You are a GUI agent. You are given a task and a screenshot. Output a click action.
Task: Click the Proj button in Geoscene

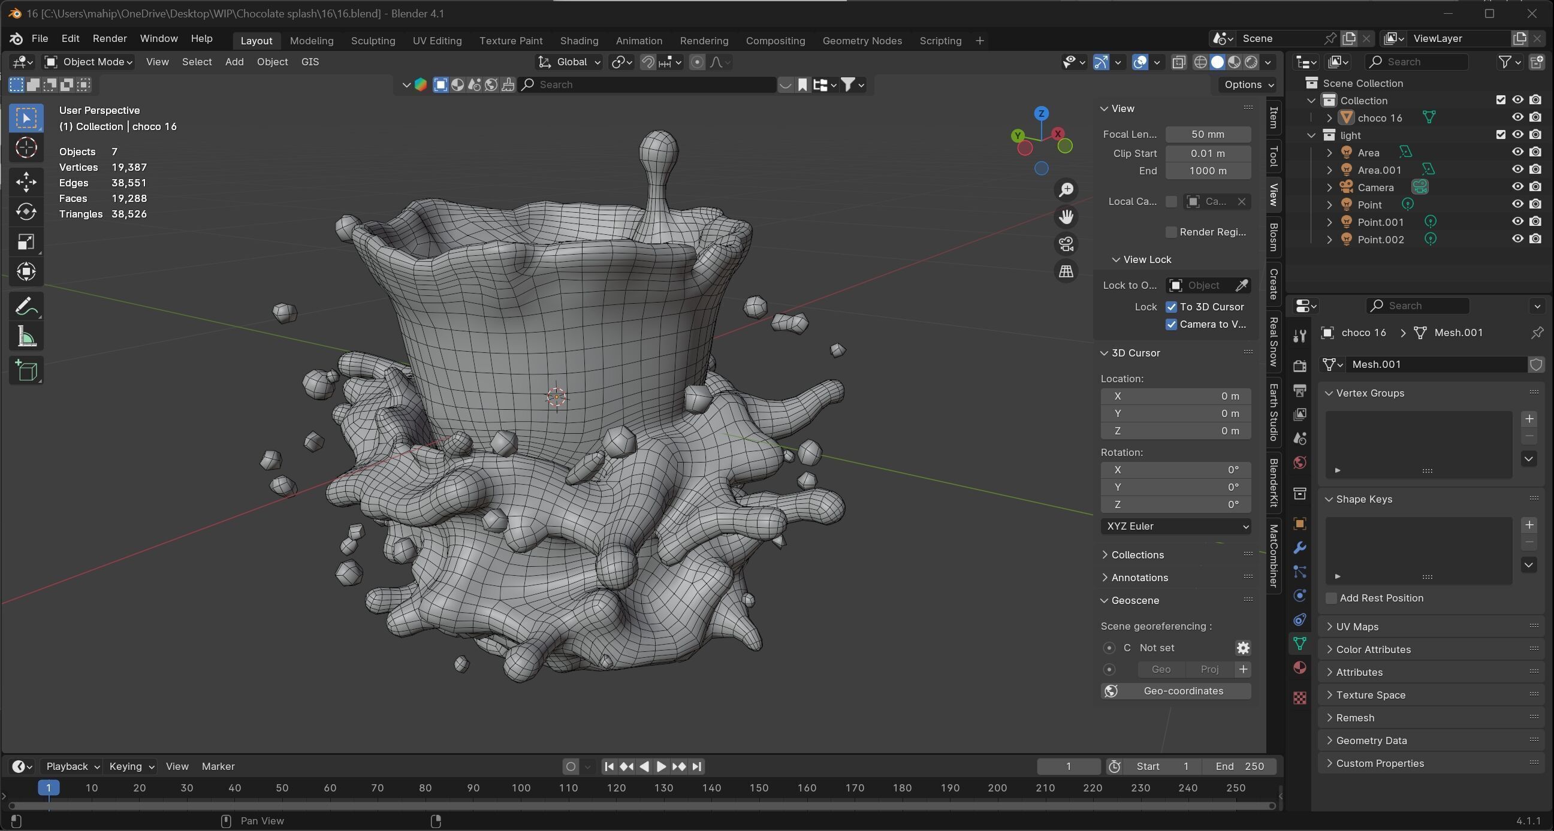(x=1209, y=669)
